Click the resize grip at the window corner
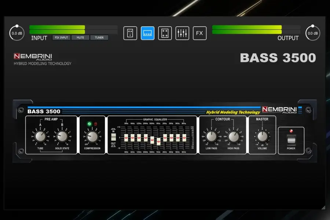 323,208
